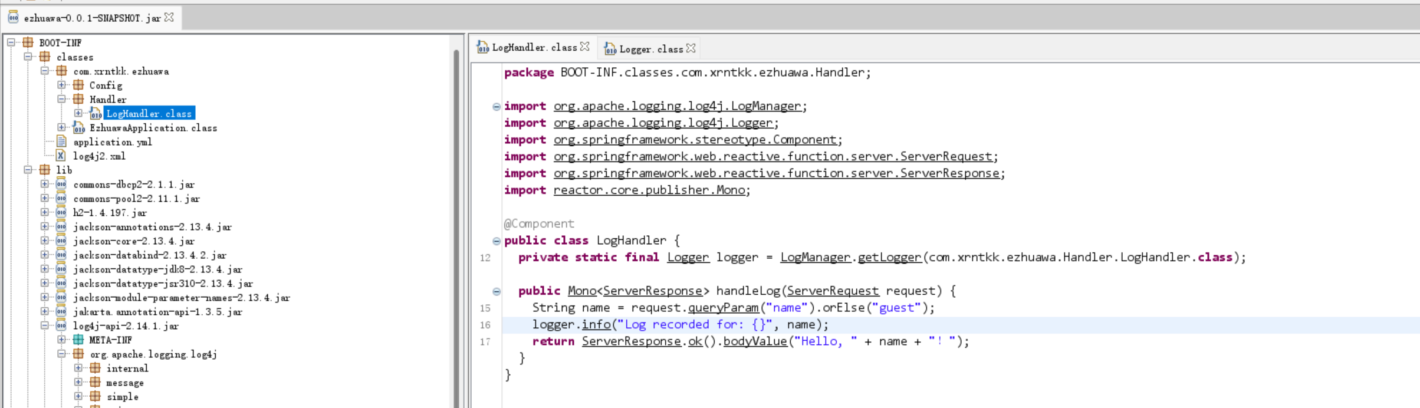Expand the commons-dbcp2-2.1.1.jar node
This screenshot has height=408, width=1420.
(45, 184)
